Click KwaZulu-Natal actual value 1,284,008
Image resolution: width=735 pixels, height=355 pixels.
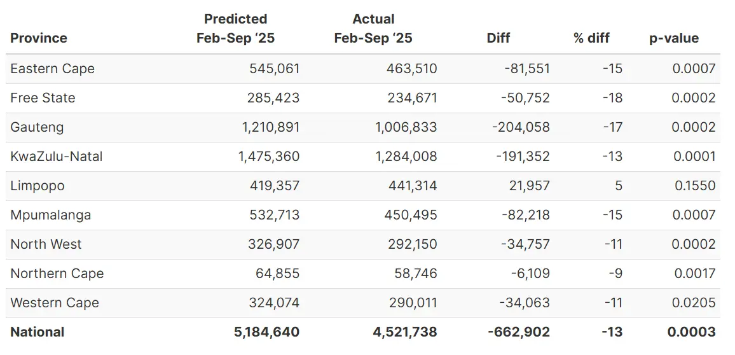[x=406, y=157]
